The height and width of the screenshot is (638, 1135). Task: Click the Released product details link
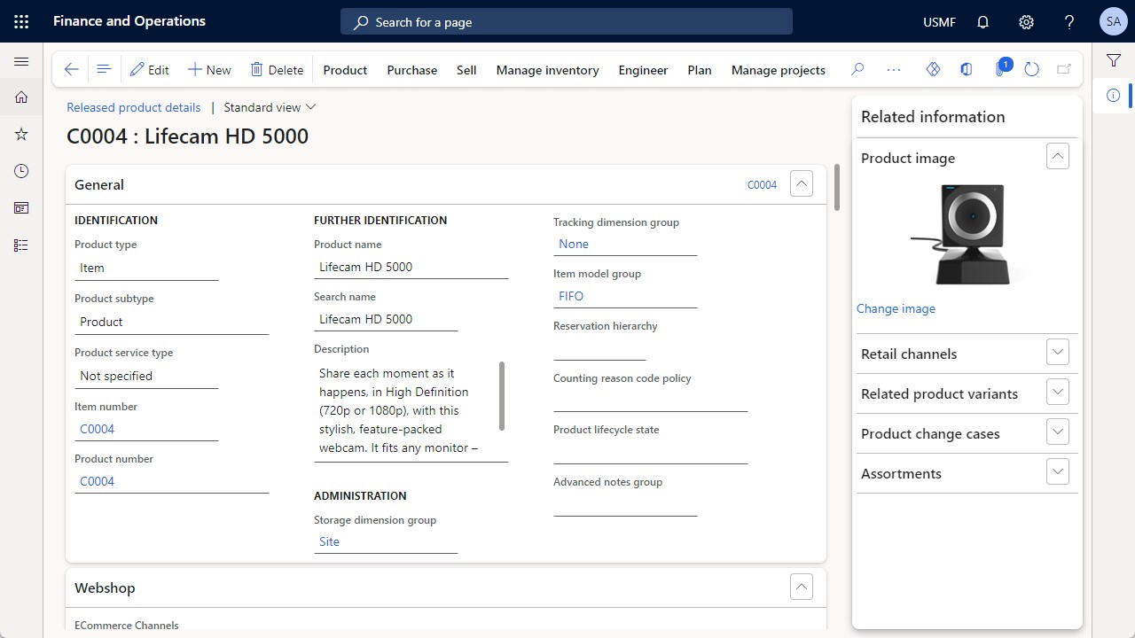click(134, 107)
